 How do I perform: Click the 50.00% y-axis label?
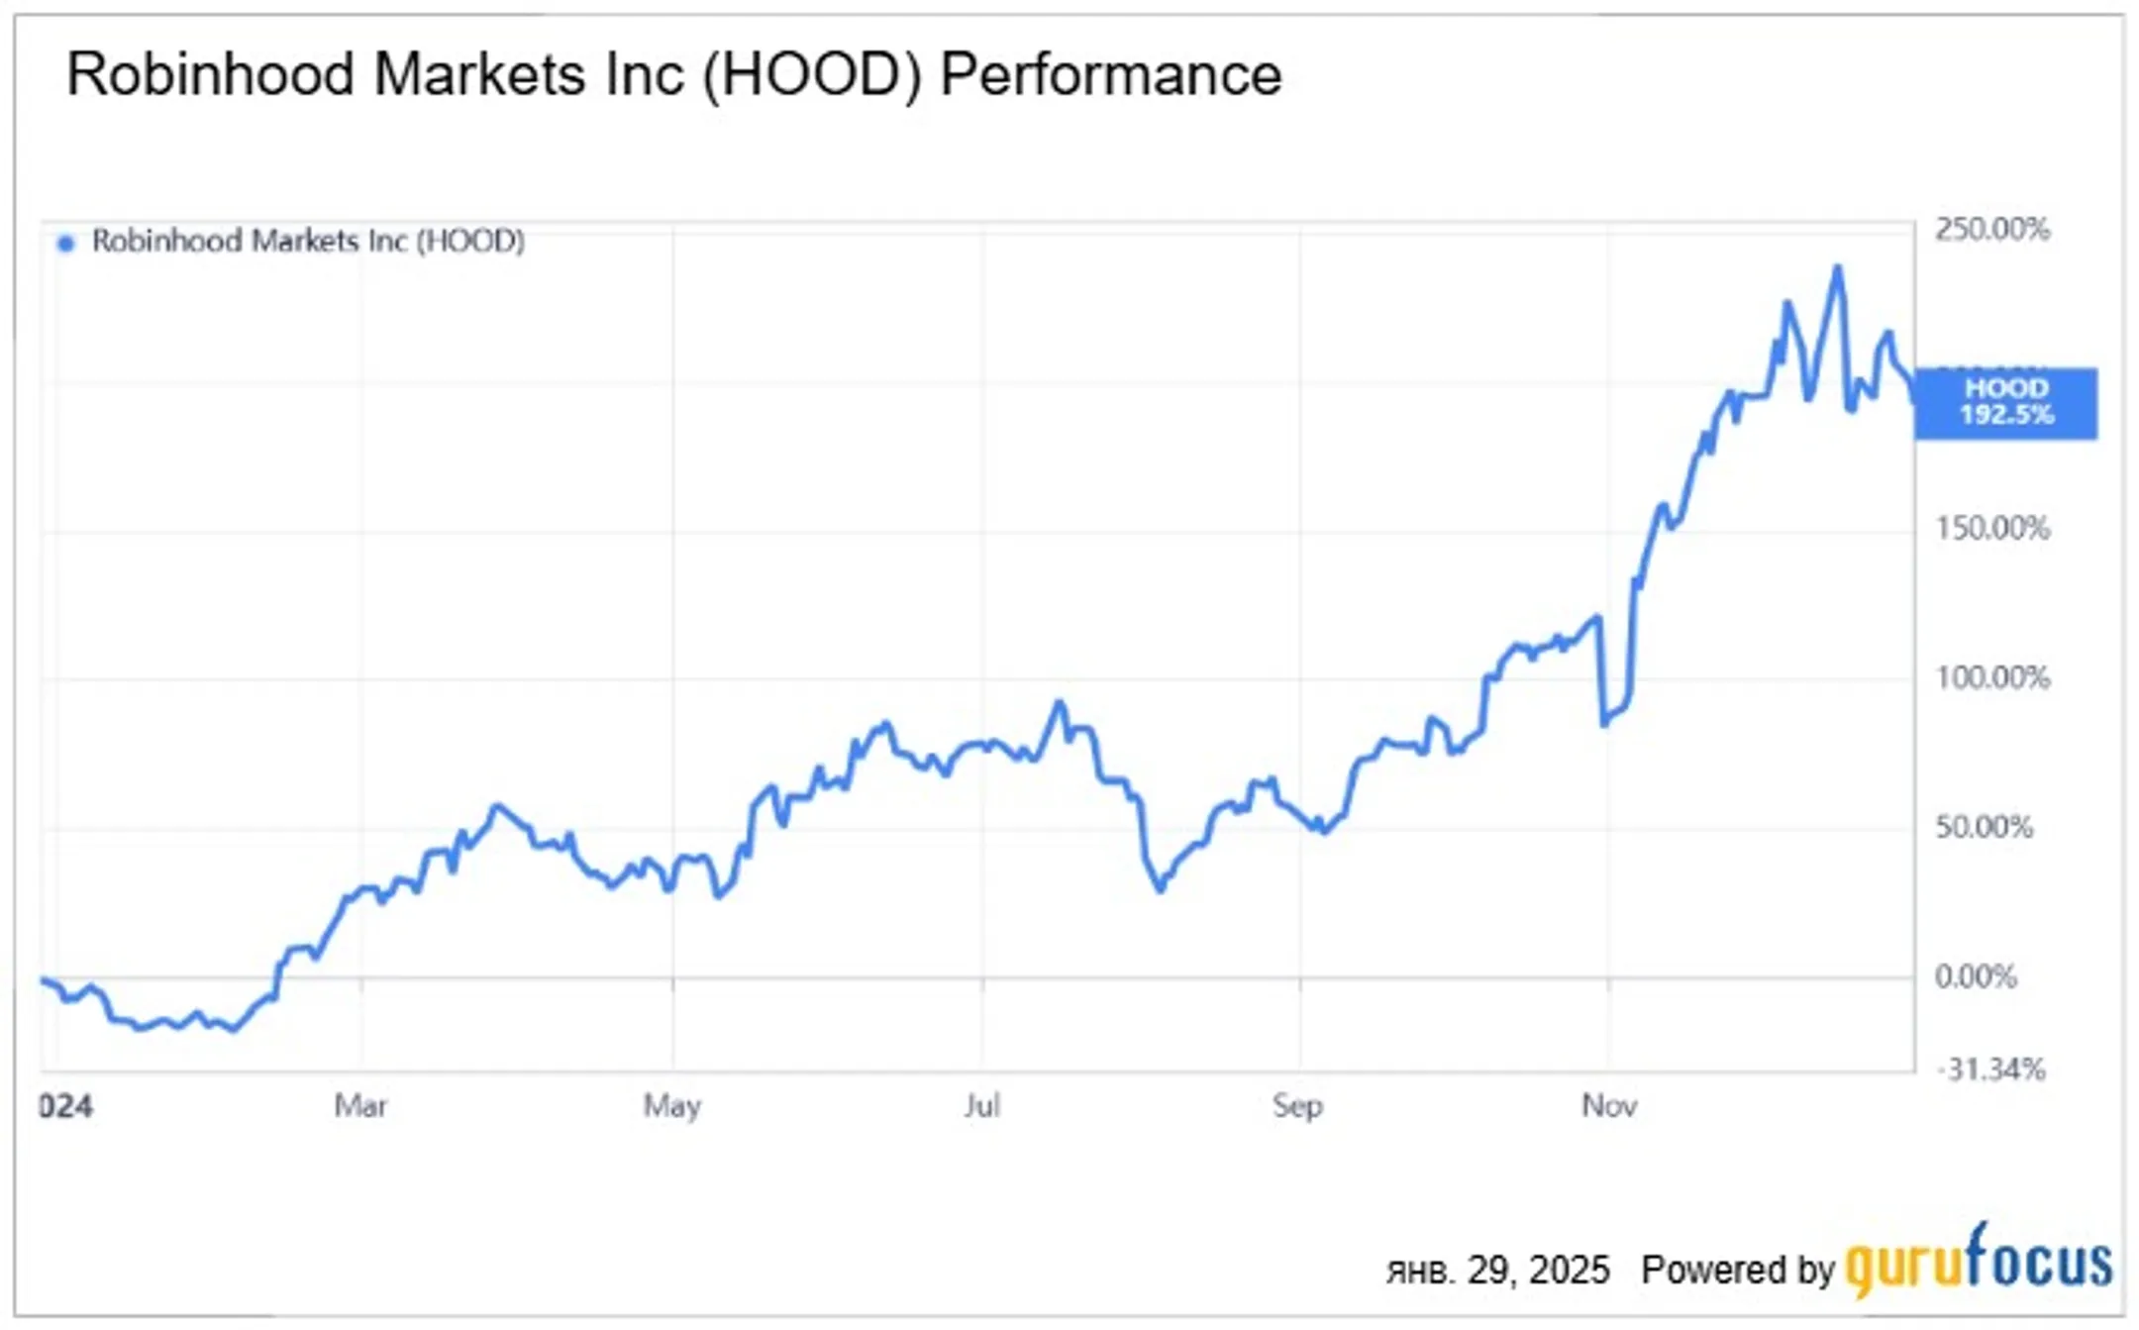pos(1985,828)
